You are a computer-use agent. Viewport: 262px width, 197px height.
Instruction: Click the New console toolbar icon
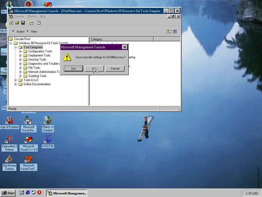click(11, 23)
